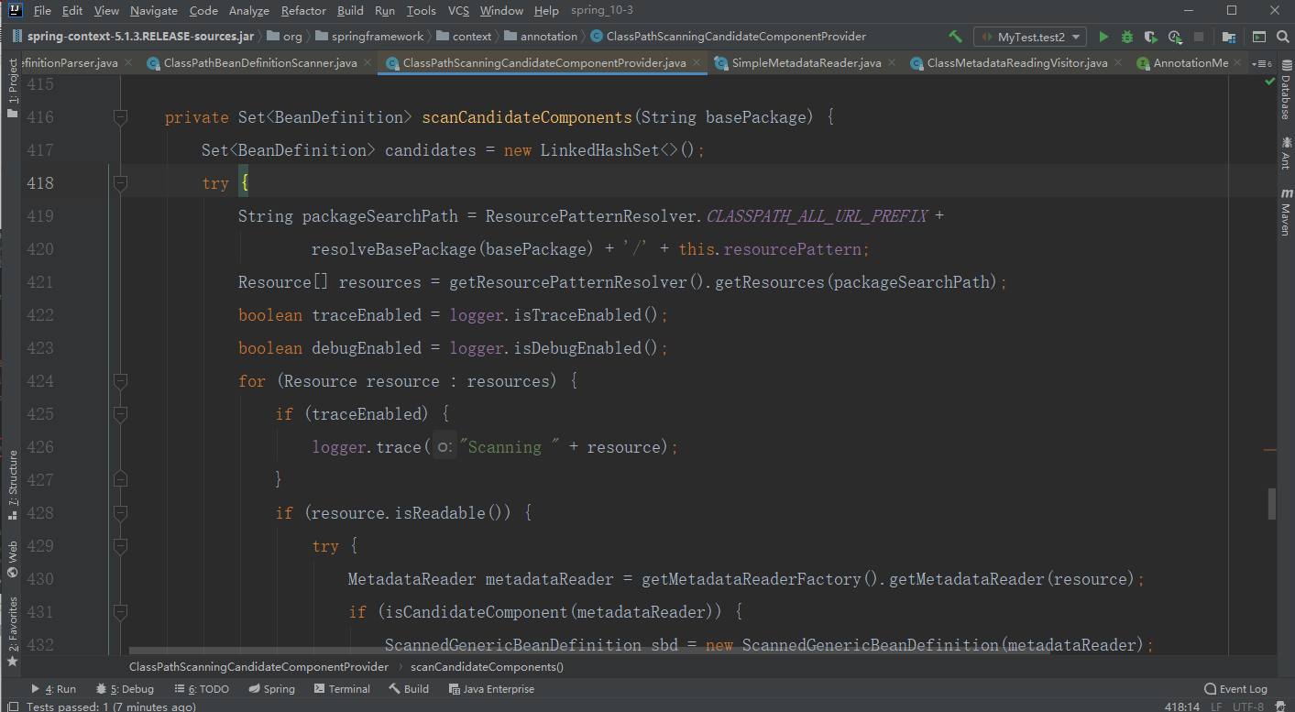Open the Spring tool window
This screenshot has height=712, width=1295.
click(271, 689)
